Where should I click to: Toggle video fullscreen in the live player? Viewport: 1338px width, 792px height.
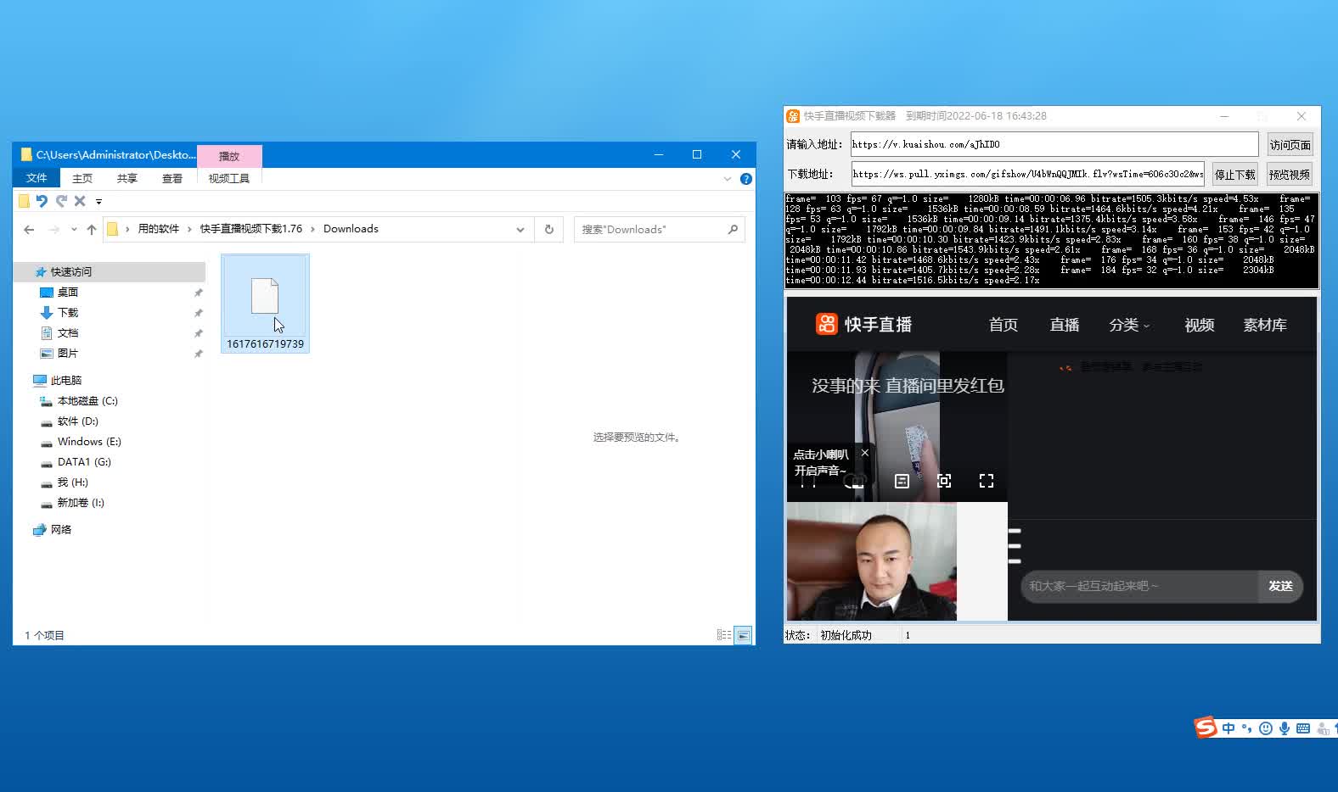point(986,481)
